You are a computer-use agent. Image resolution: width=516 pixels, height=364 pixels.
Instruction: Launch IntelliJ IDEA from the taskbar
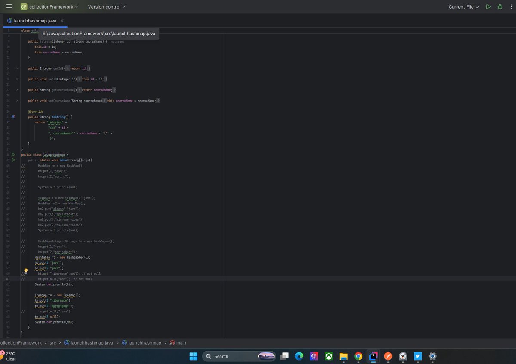tap(373, 356)
